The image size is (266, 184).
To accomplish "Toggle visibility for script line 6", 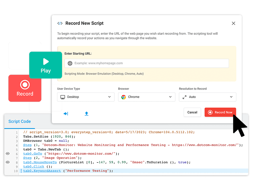I will coord(7,153).
